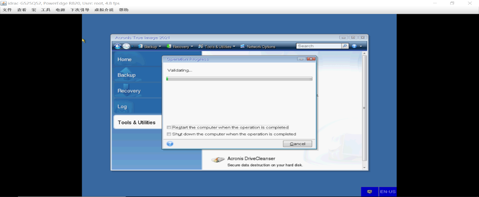Click the Validating... status text
The width and height of the screenshot is (479, 197).
coord(179,70)
